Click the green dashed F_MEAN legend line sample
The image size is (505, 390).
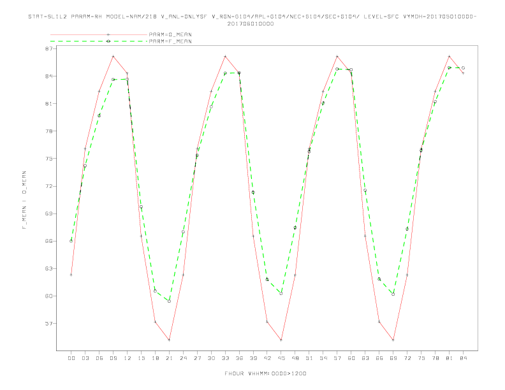(99, 41)
